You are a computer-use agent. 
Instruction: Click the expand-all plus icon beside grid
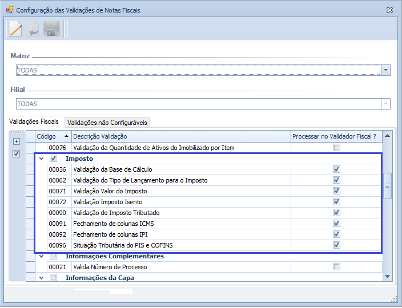[17, 141]
